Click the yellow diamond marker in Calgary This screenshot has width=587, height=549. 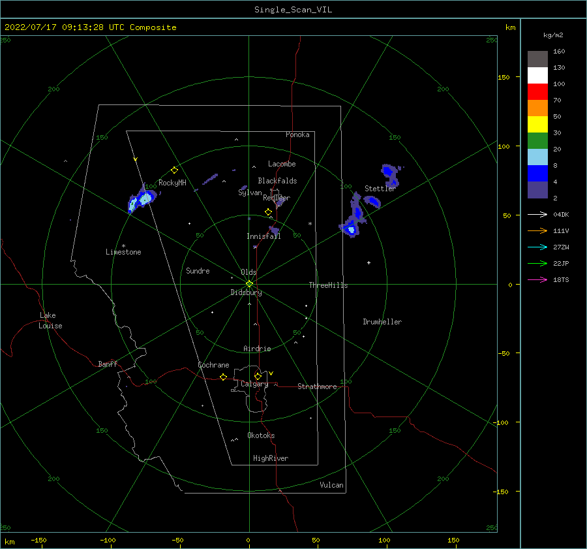[258, 376]
